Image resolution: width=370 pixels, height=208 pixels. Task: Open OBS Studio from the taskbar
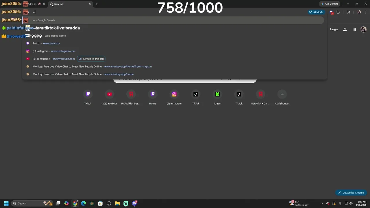pos(109,203)
